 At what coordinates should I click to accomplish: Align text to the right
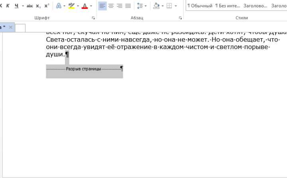click(119, 6)
